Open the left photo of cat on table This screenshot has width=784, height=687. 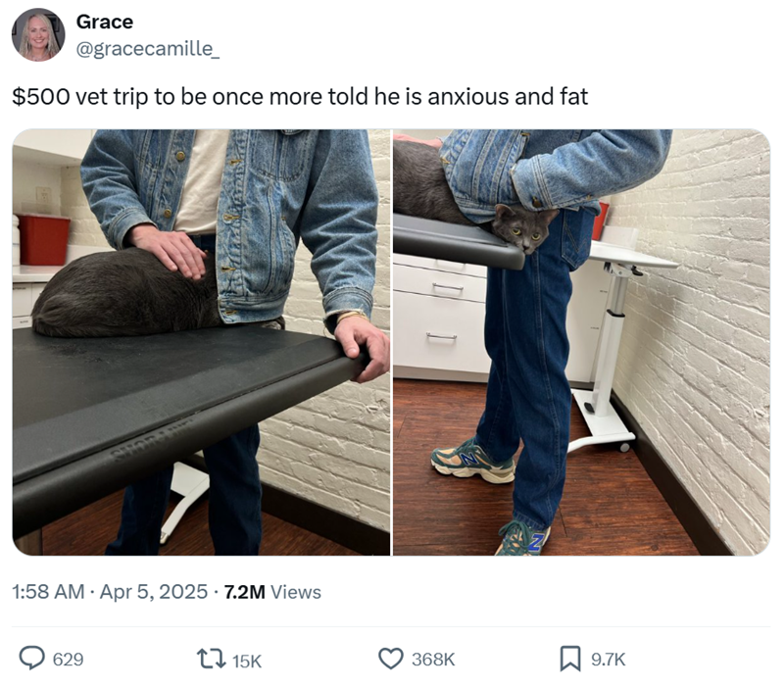click(201, 342)
